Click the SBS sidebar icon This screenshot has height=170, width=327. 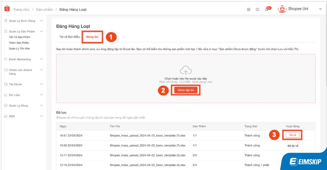(x=6, y=116)
